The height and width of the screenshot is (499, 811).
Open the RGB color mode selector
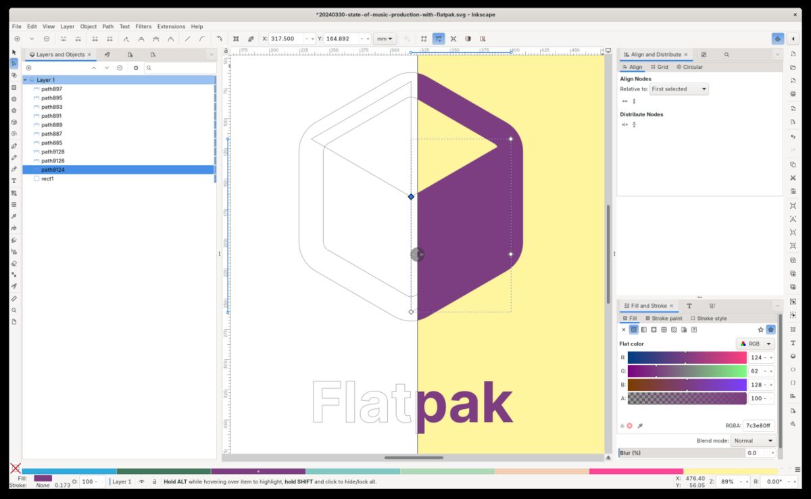click(x=755, y=343)
